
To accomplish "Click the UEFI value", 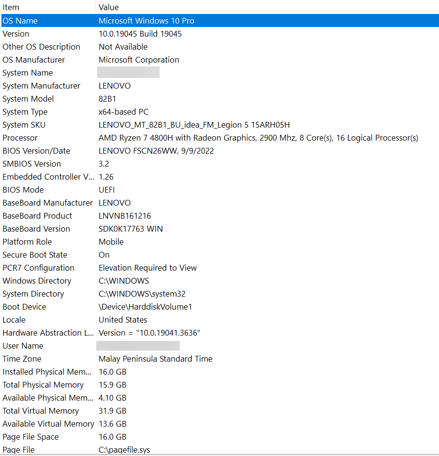I will 107,190.
